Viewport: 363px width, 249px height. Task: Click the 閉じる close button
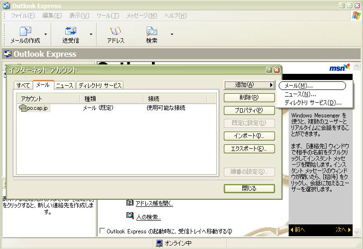[x=249, y=188]
